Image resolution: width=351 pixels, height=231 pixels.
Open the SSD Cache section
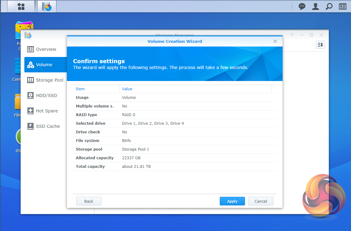coord(46,126)
